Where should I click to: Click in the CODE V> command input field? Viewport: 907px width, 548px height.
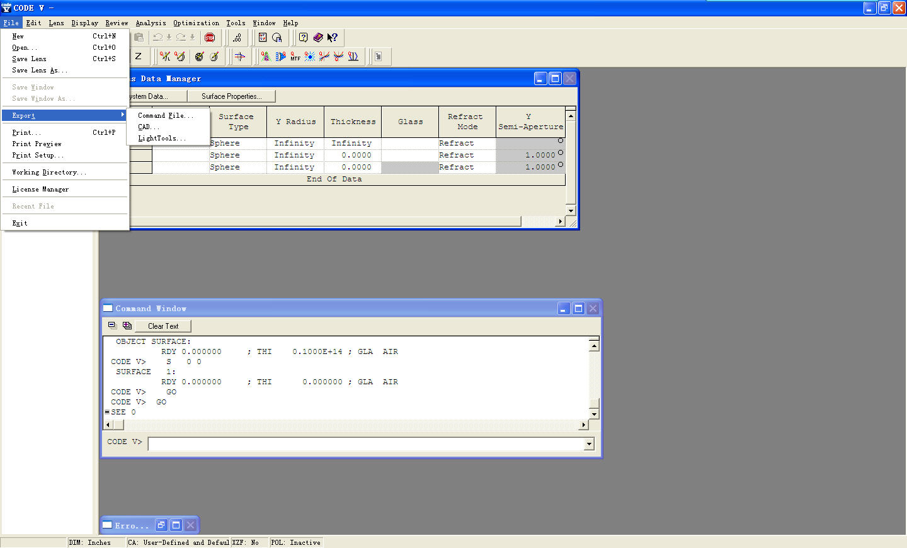point(367,444)
